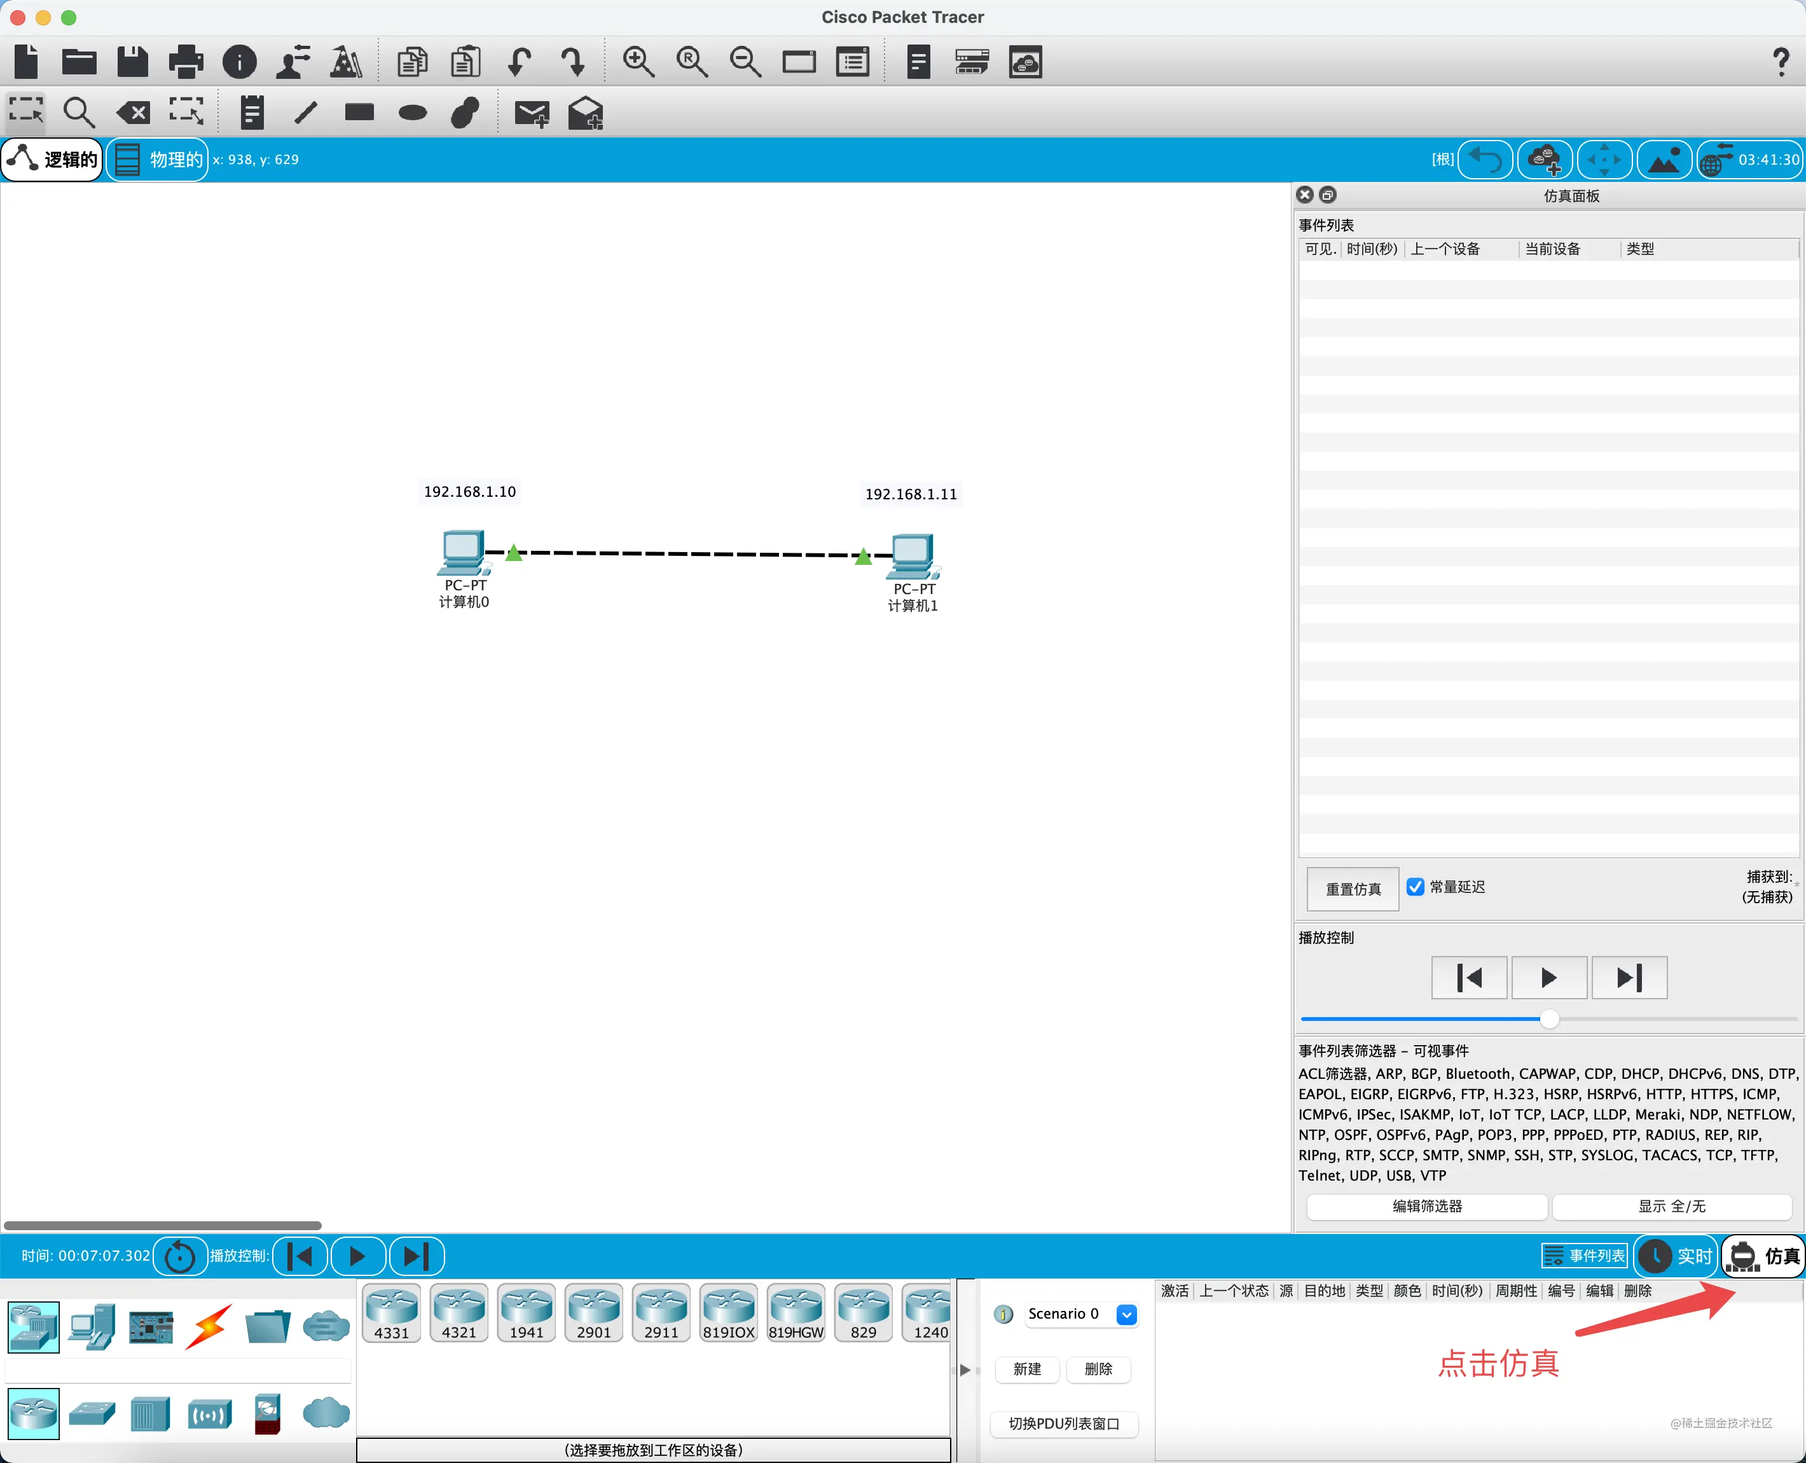Zoom out on the workspace
This screenshot has height=1463, width=1806.
745,62
